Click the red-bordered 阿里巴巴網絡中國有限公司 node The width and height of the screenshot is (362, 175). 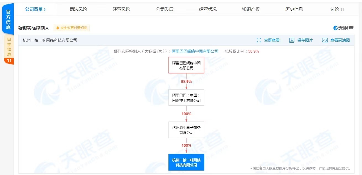tap(186, 65)
